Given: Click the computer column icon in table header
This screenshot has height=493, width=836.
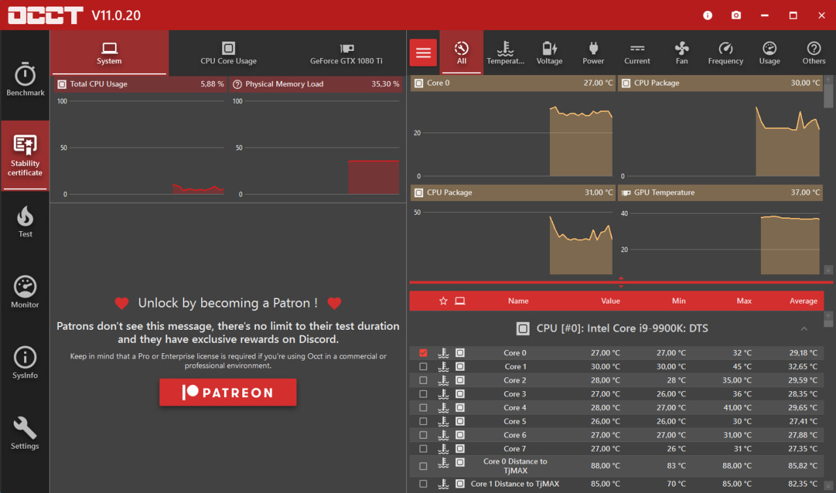Looking at the screenshot, I should click(460, 301).
